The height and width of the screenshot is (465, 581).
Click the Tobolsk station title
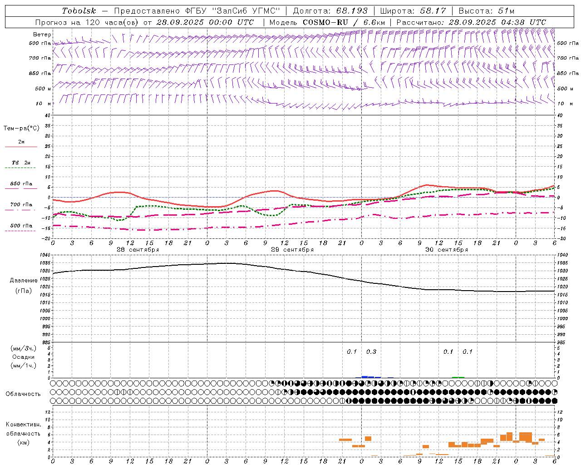click(79, 11)
